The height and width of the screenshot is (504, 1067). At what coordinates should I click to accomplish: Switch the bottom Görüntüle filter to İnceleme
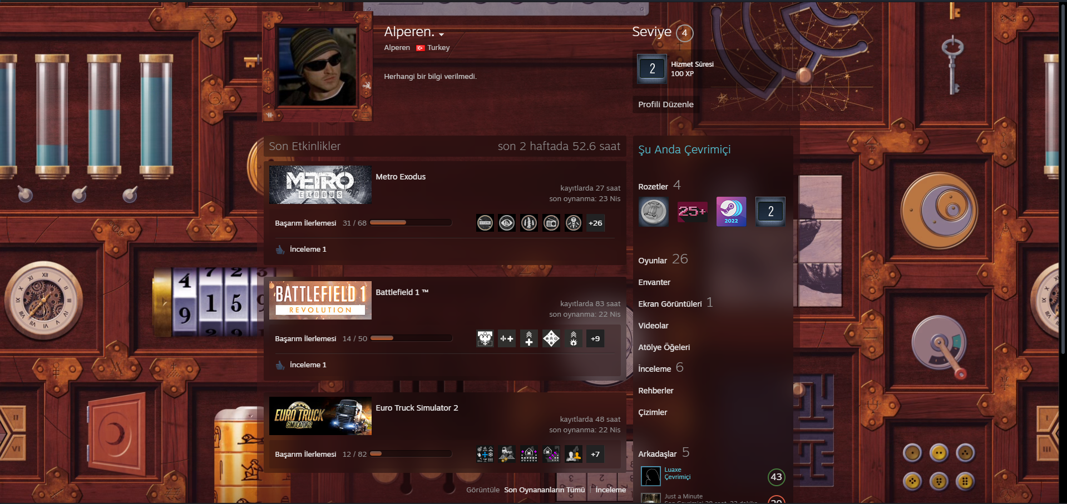610,490
